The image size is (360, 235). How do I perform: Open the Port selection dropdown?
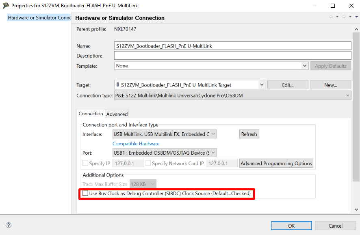pyautogui.click(x=213, y=153)
